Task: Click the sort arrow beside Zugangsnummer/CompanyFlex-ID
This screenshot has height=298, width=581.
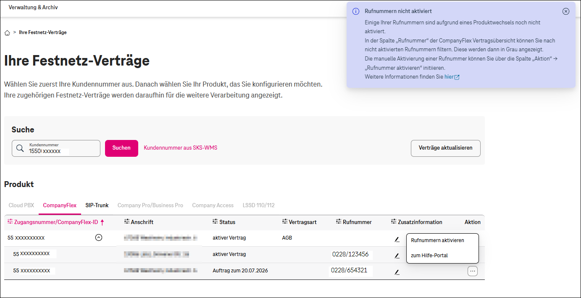Action: pyautogui.click(x=102, y=222)
